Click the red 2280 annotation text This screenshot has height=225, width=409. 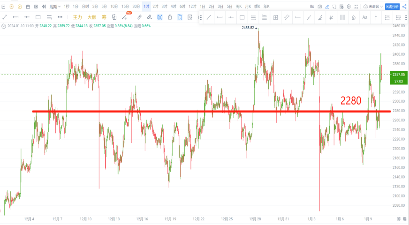(x=351, y=101)
